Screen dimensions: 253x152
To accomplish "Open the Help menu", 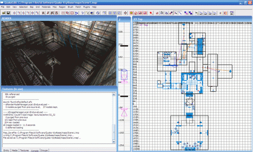I will click(94, 7).
